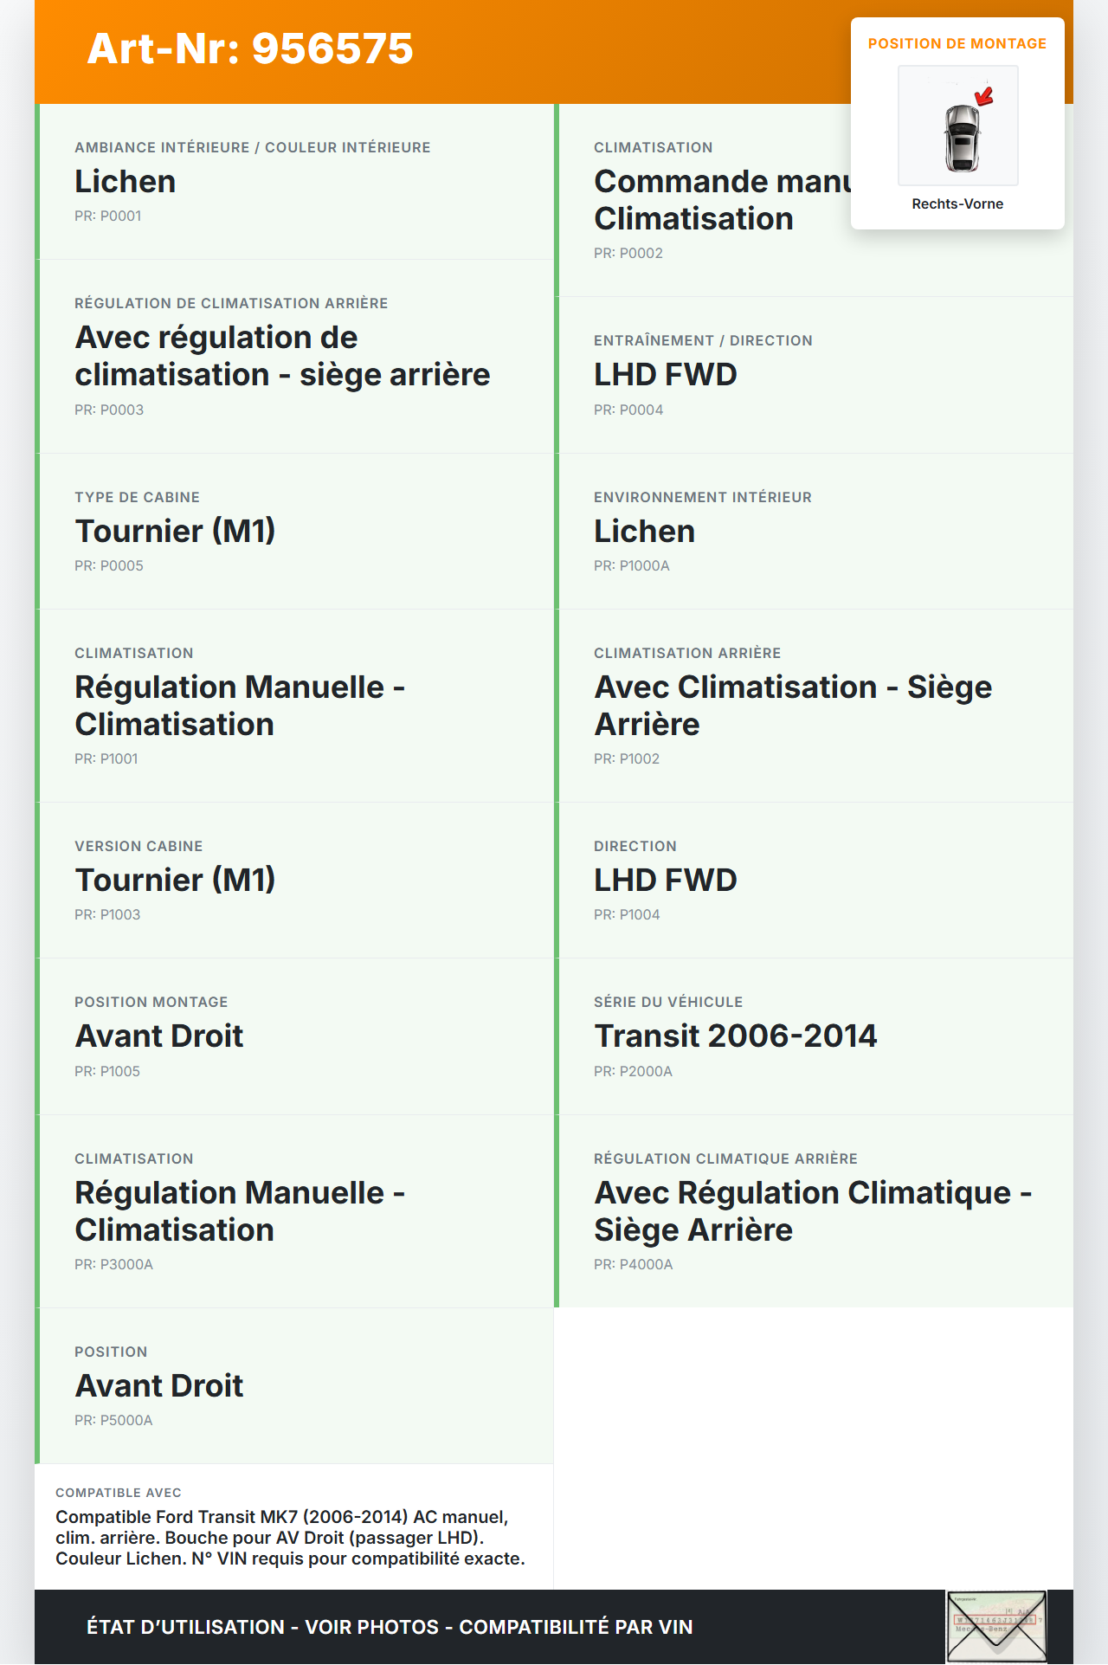Click the Transit 2006-2014 vehicle series
The height and width of the screenshot is (1665, 1108).
point(735,1036)
